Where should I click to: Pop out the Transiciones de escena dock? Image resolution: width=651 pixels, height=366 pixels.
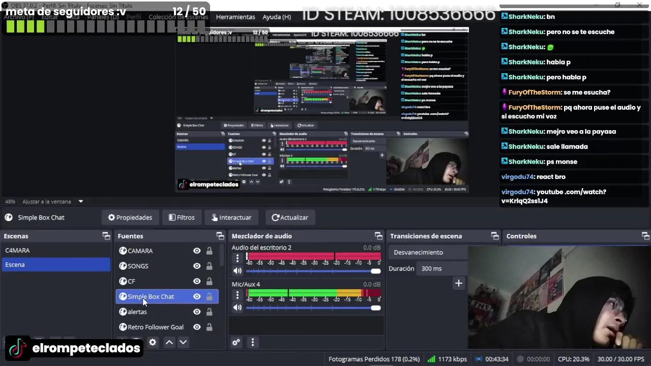tap(495, 236)
